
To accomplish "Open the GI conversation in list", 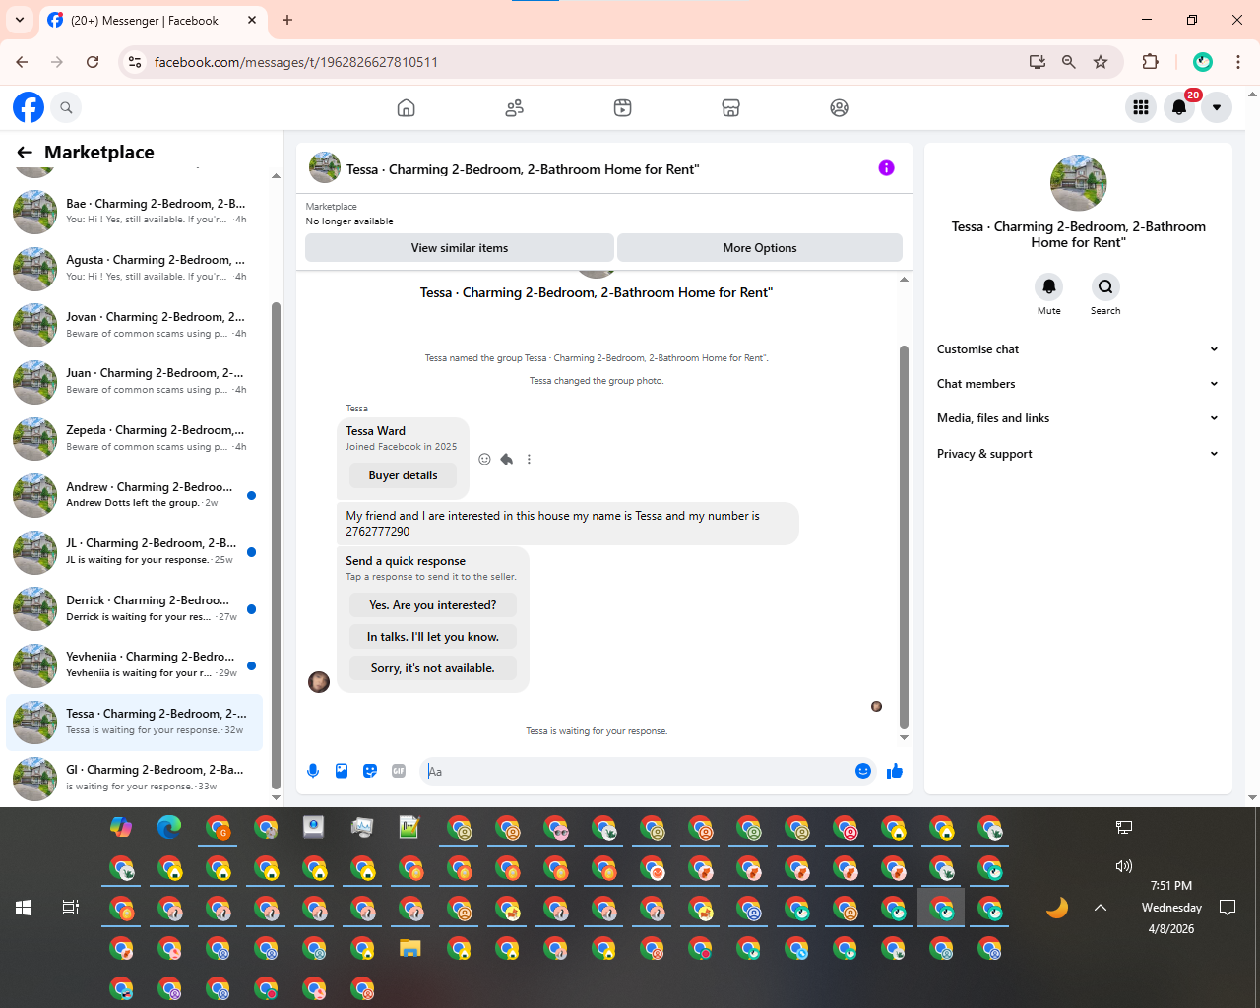I will [135, 778].
